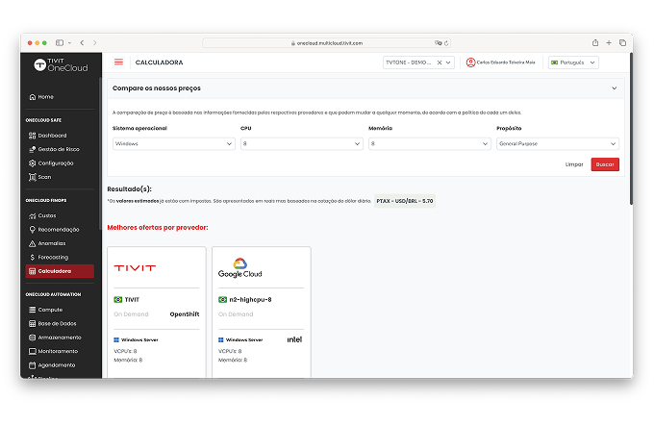Open the Português language selector
Screen dimensions: 654x425
(x=573, y=62)
